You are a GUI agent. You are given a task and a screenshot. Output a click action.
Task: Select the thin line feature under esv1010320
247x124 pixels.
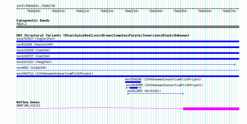(x=126, y=65)
